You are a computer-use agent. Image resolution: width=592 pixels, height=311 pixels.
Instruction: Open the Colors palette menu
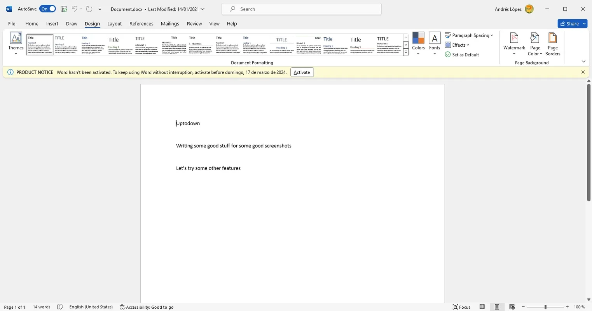(418, 44)
